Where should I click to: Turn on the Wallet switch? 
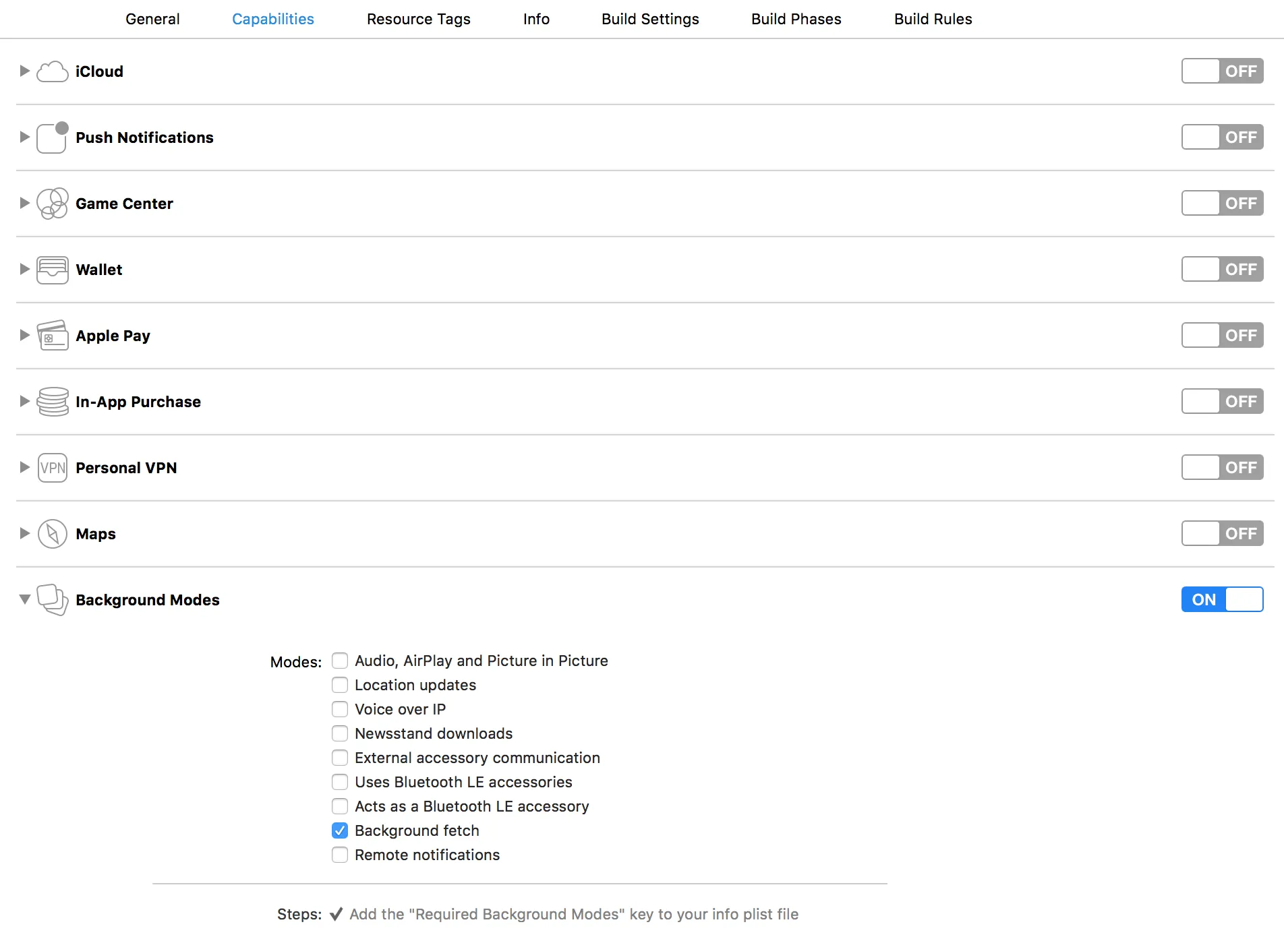click(1222, 269)
